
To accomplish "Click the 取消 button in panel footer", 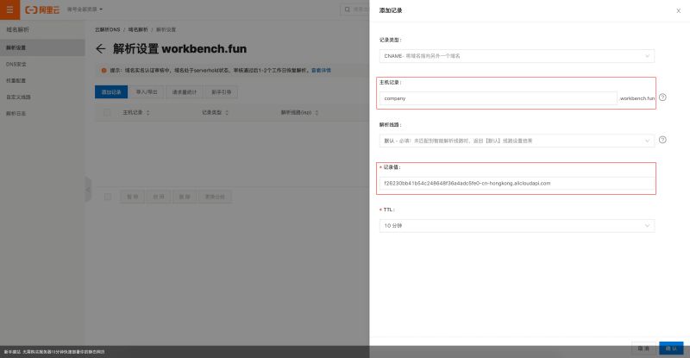I will coord(643,349).
